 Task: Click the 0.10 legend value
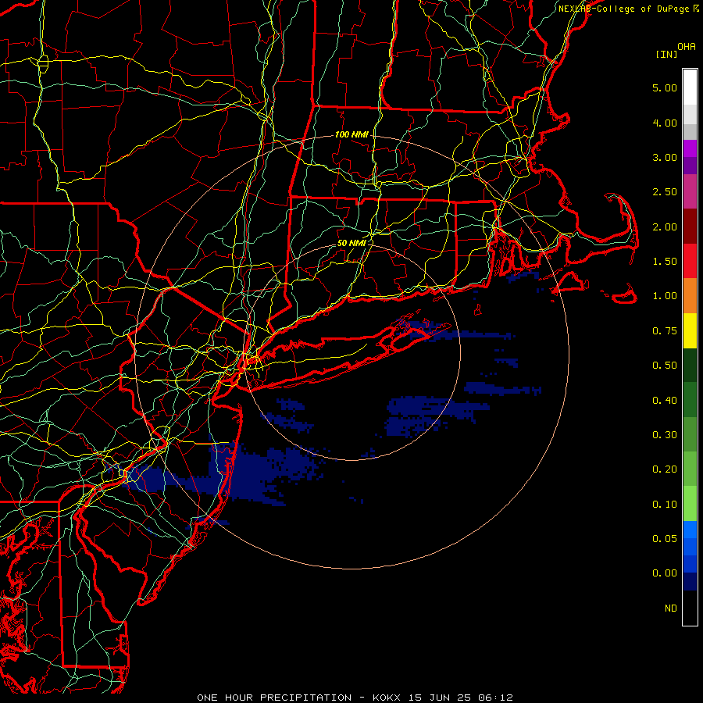pos(665,505)
